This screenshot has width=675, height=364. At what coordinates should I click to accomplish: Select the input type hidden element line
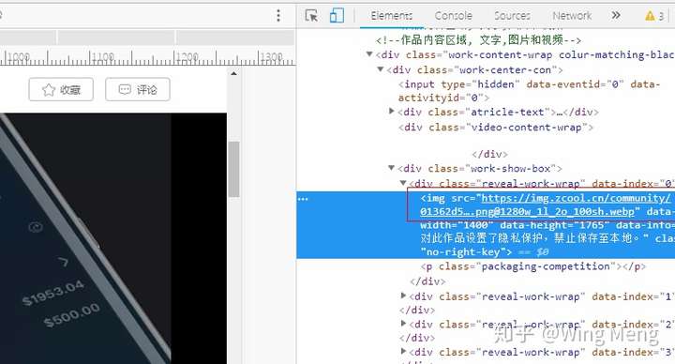529,91
